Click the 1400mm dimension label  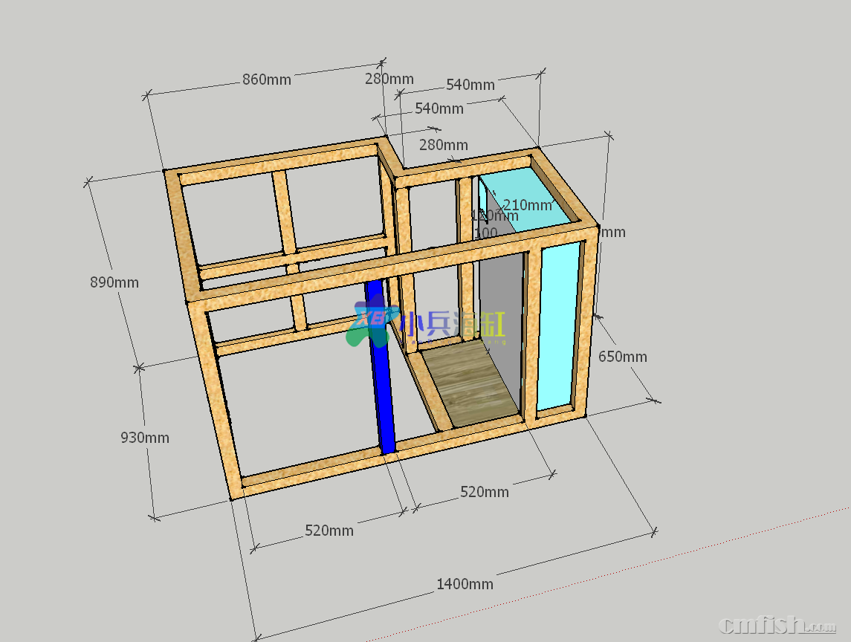coord(465,584)
